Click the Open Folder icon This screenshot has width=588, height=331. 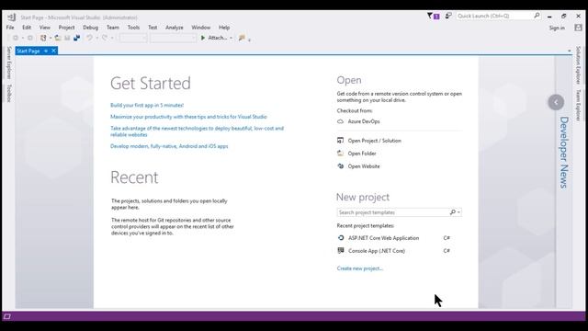(x=340, y=154)
